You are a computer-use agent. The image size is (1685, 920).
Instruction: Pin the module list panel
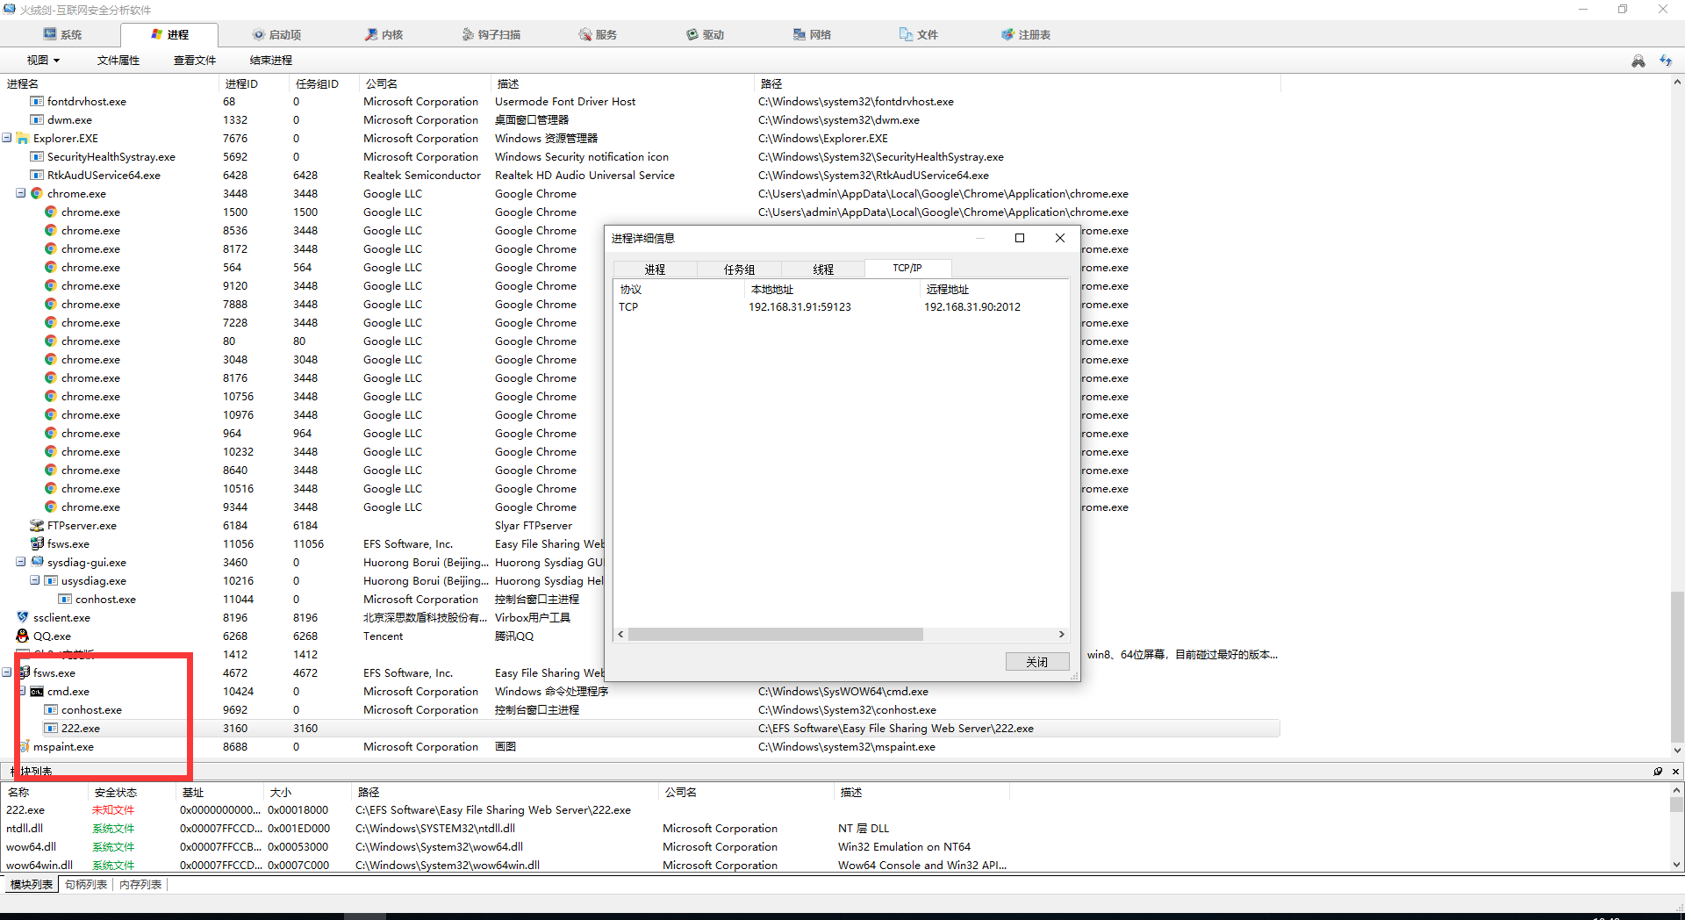(x=1658, y=772)
